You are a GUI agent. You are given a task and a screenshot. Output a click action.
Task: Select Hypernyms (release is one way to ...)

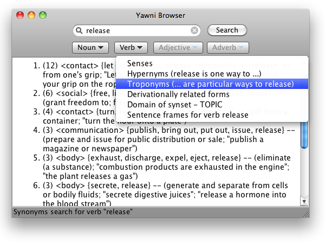pyautogui.click(x=212, y=74)
